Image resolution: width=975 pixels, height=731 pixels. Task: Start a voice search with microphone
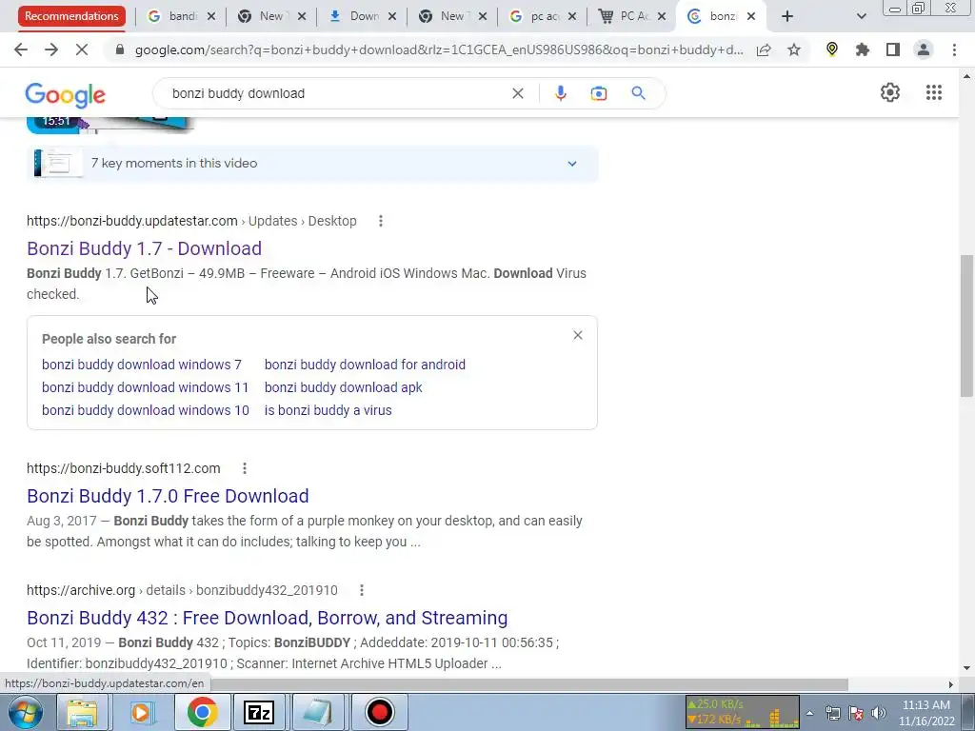(560, 93)
